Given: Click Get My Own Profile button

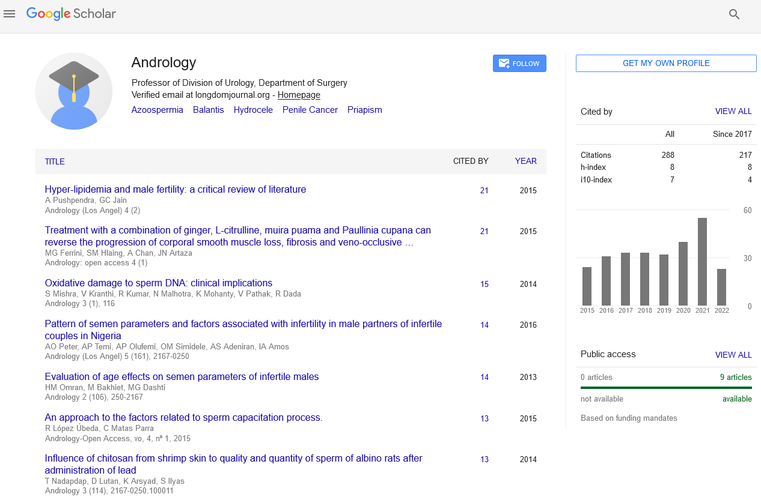Looking at the screenshot, I should (x=666, y=64).
